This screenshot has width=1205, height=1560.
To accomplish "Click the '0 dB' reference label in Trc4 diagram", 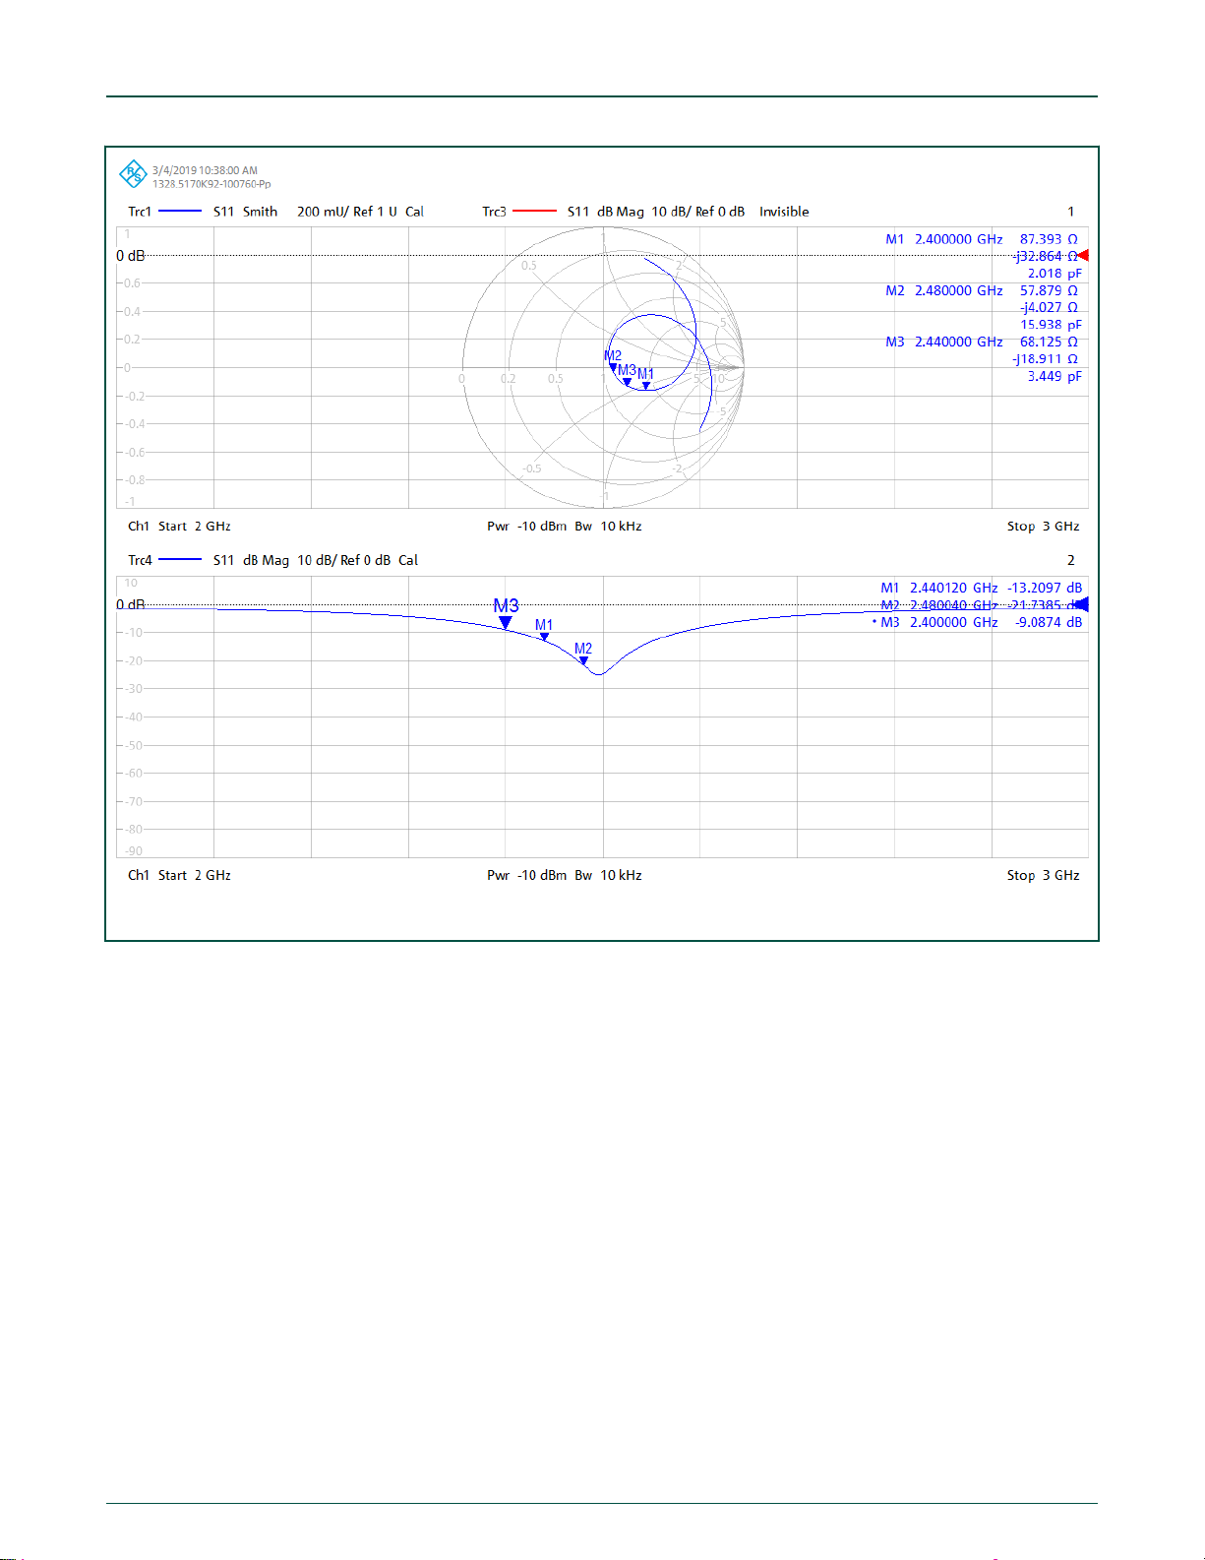I will click(131, 604).
